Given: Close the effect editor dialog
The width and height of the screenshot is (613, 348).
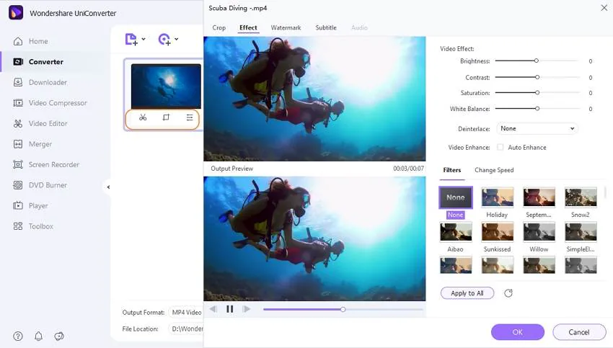Looking at the screenshot, I should coord(604,8).
